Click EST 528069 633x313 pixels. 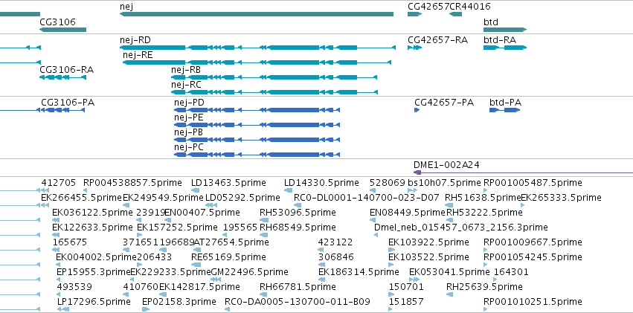point(388,183)
